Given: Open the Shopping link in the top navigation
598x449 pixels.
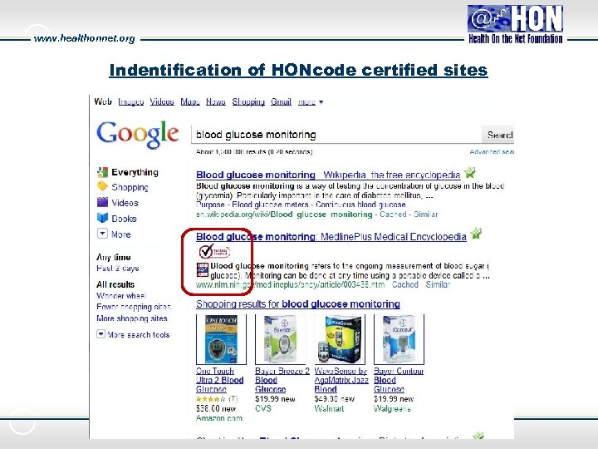Looking at the screenshot, I should [x=248, y=101].
